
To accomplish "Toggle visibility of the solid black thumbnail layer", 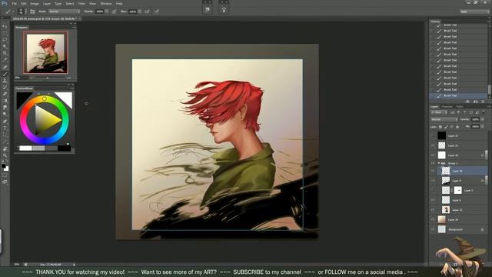I will point(433,135).
